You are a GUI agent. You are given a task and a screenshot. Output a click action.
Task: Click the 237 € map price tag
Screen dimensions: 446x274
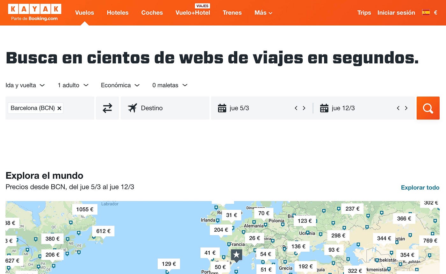pos(352,209)
